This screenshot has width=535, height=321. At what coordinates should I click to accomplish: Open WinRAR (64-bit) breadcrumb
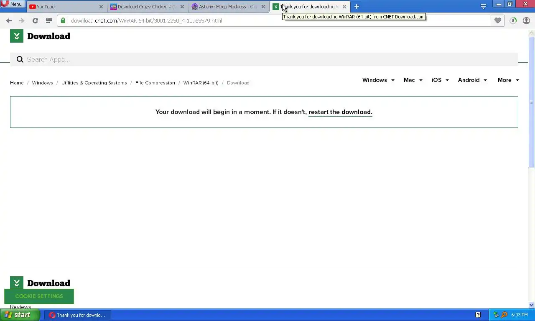201,83
